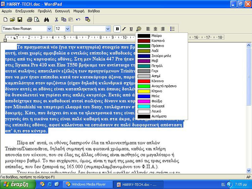Expand hidden tray icons arrow
The image size is (252, 189).
click(229, 184)
